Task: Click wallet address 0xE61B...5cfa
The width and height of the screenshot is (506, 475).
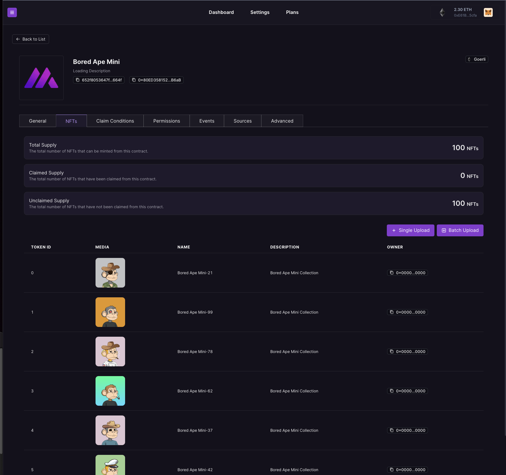Action: pos(465,15)
